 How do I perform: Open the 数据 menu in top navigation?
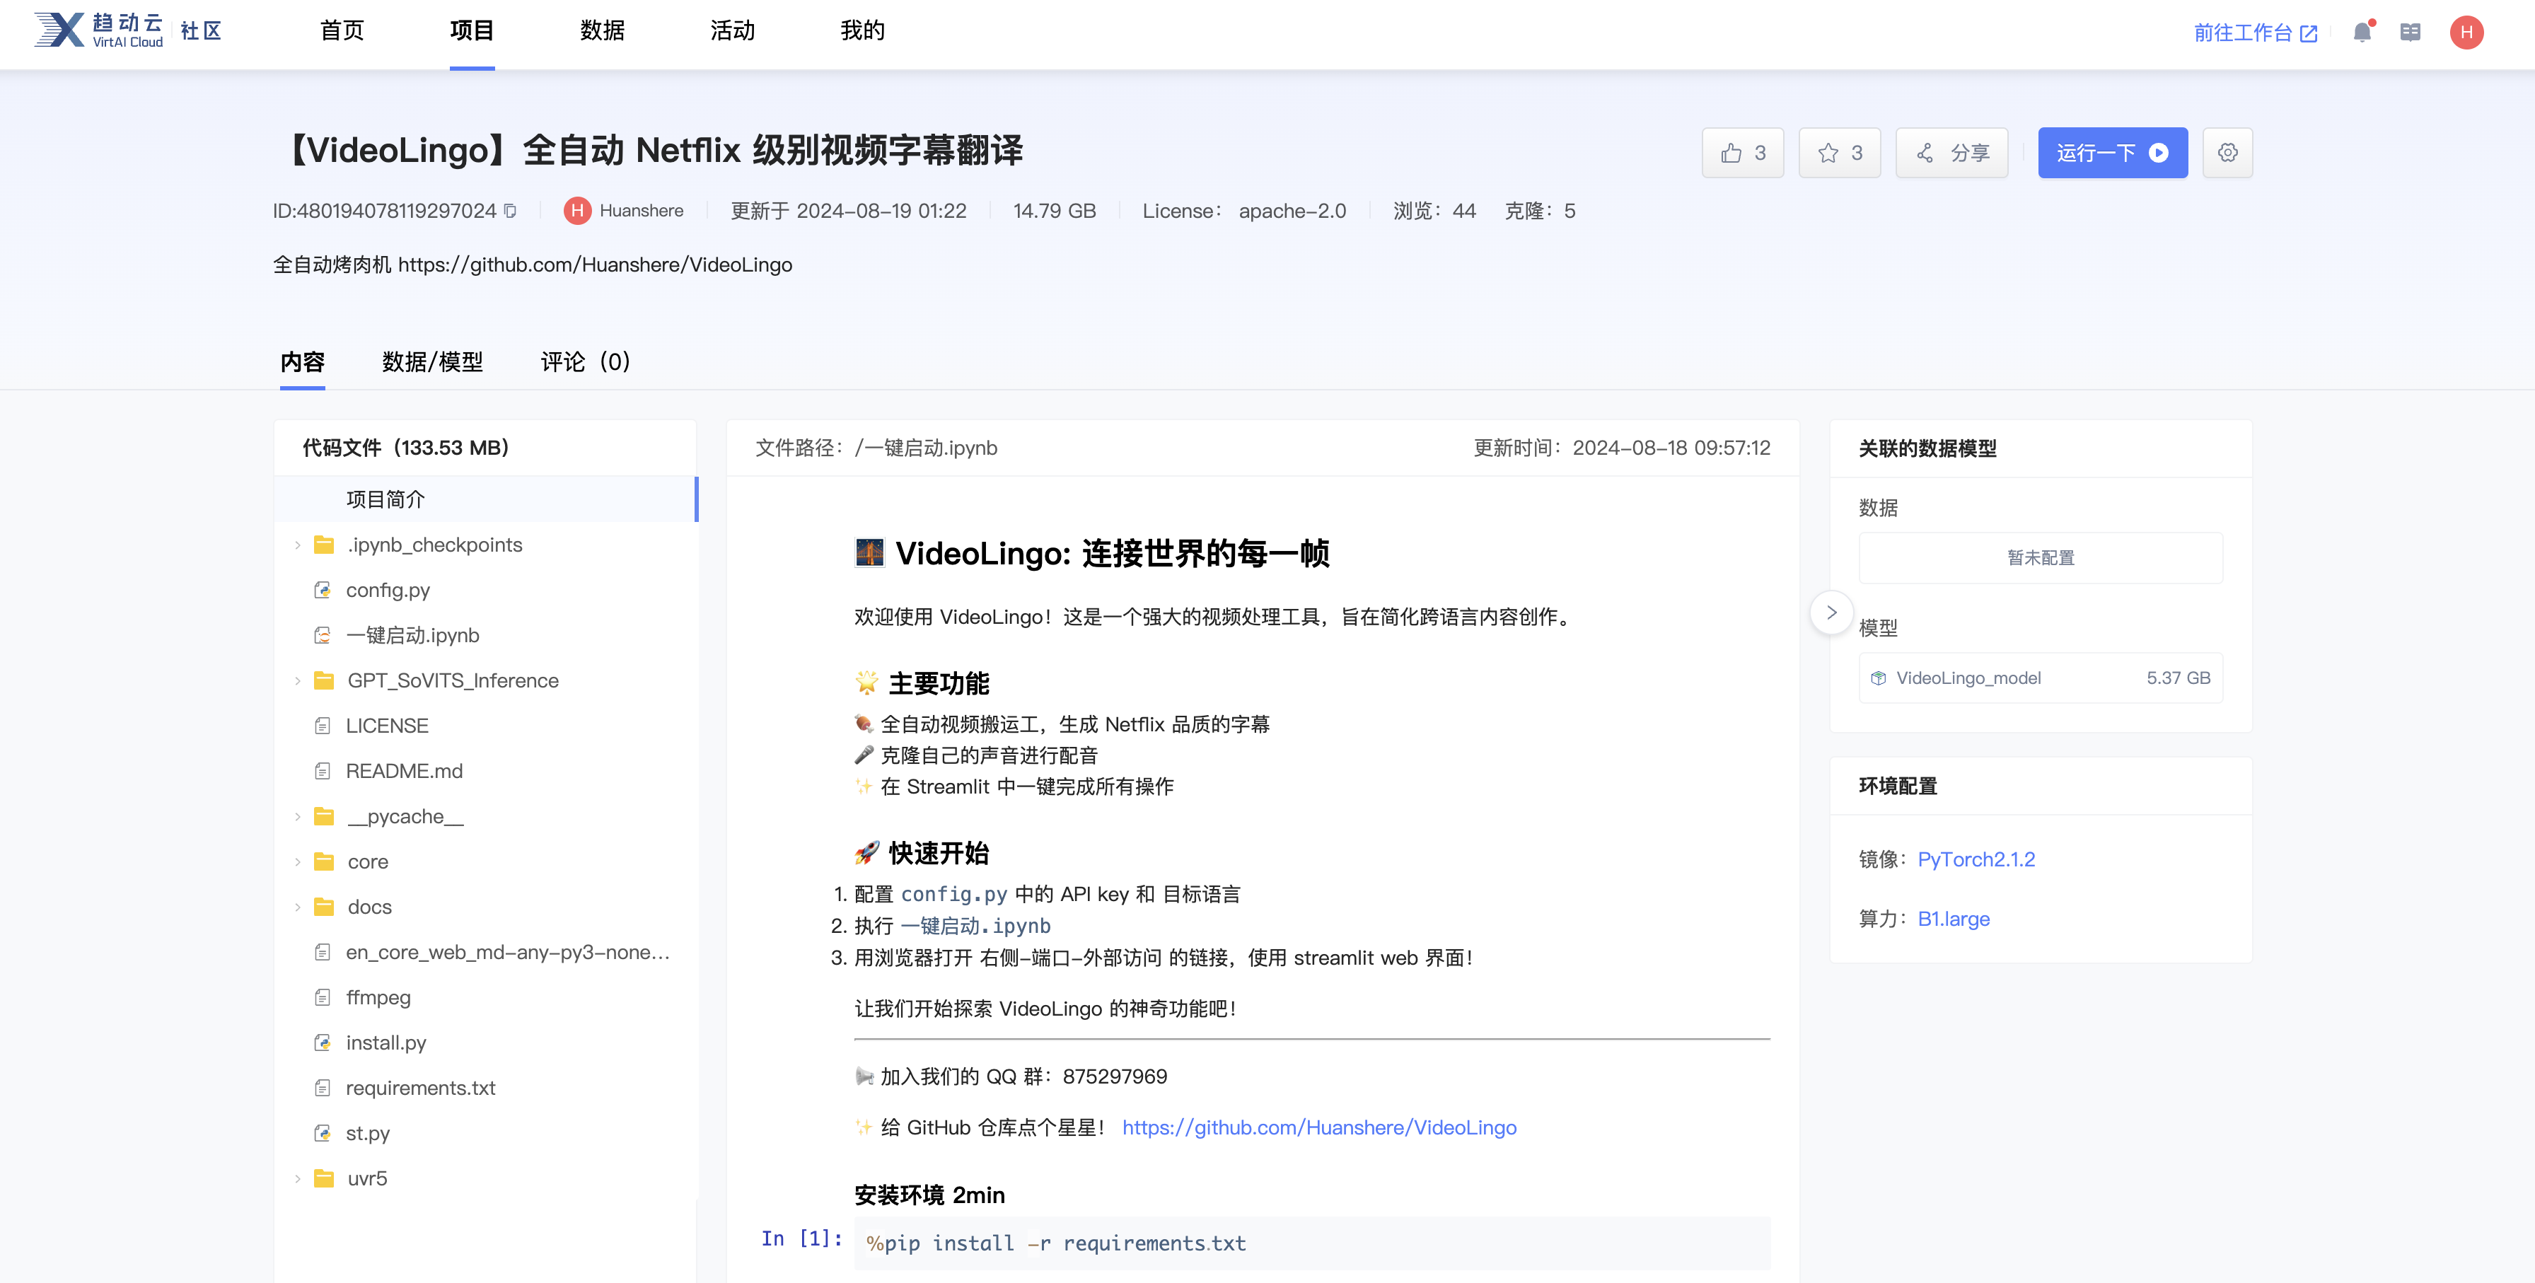tap(601, 30)
